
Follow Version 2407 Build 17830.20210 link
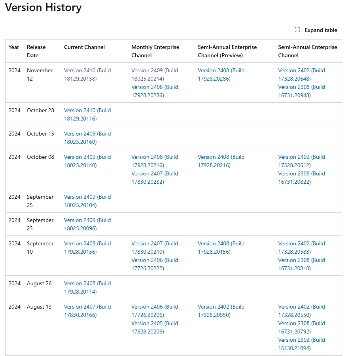coord(155,247)
